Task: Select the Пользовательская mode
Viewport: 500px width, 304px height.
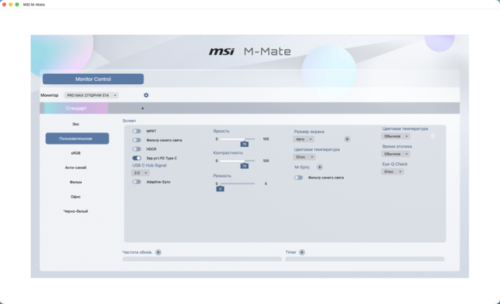Action: coord(77,138)
